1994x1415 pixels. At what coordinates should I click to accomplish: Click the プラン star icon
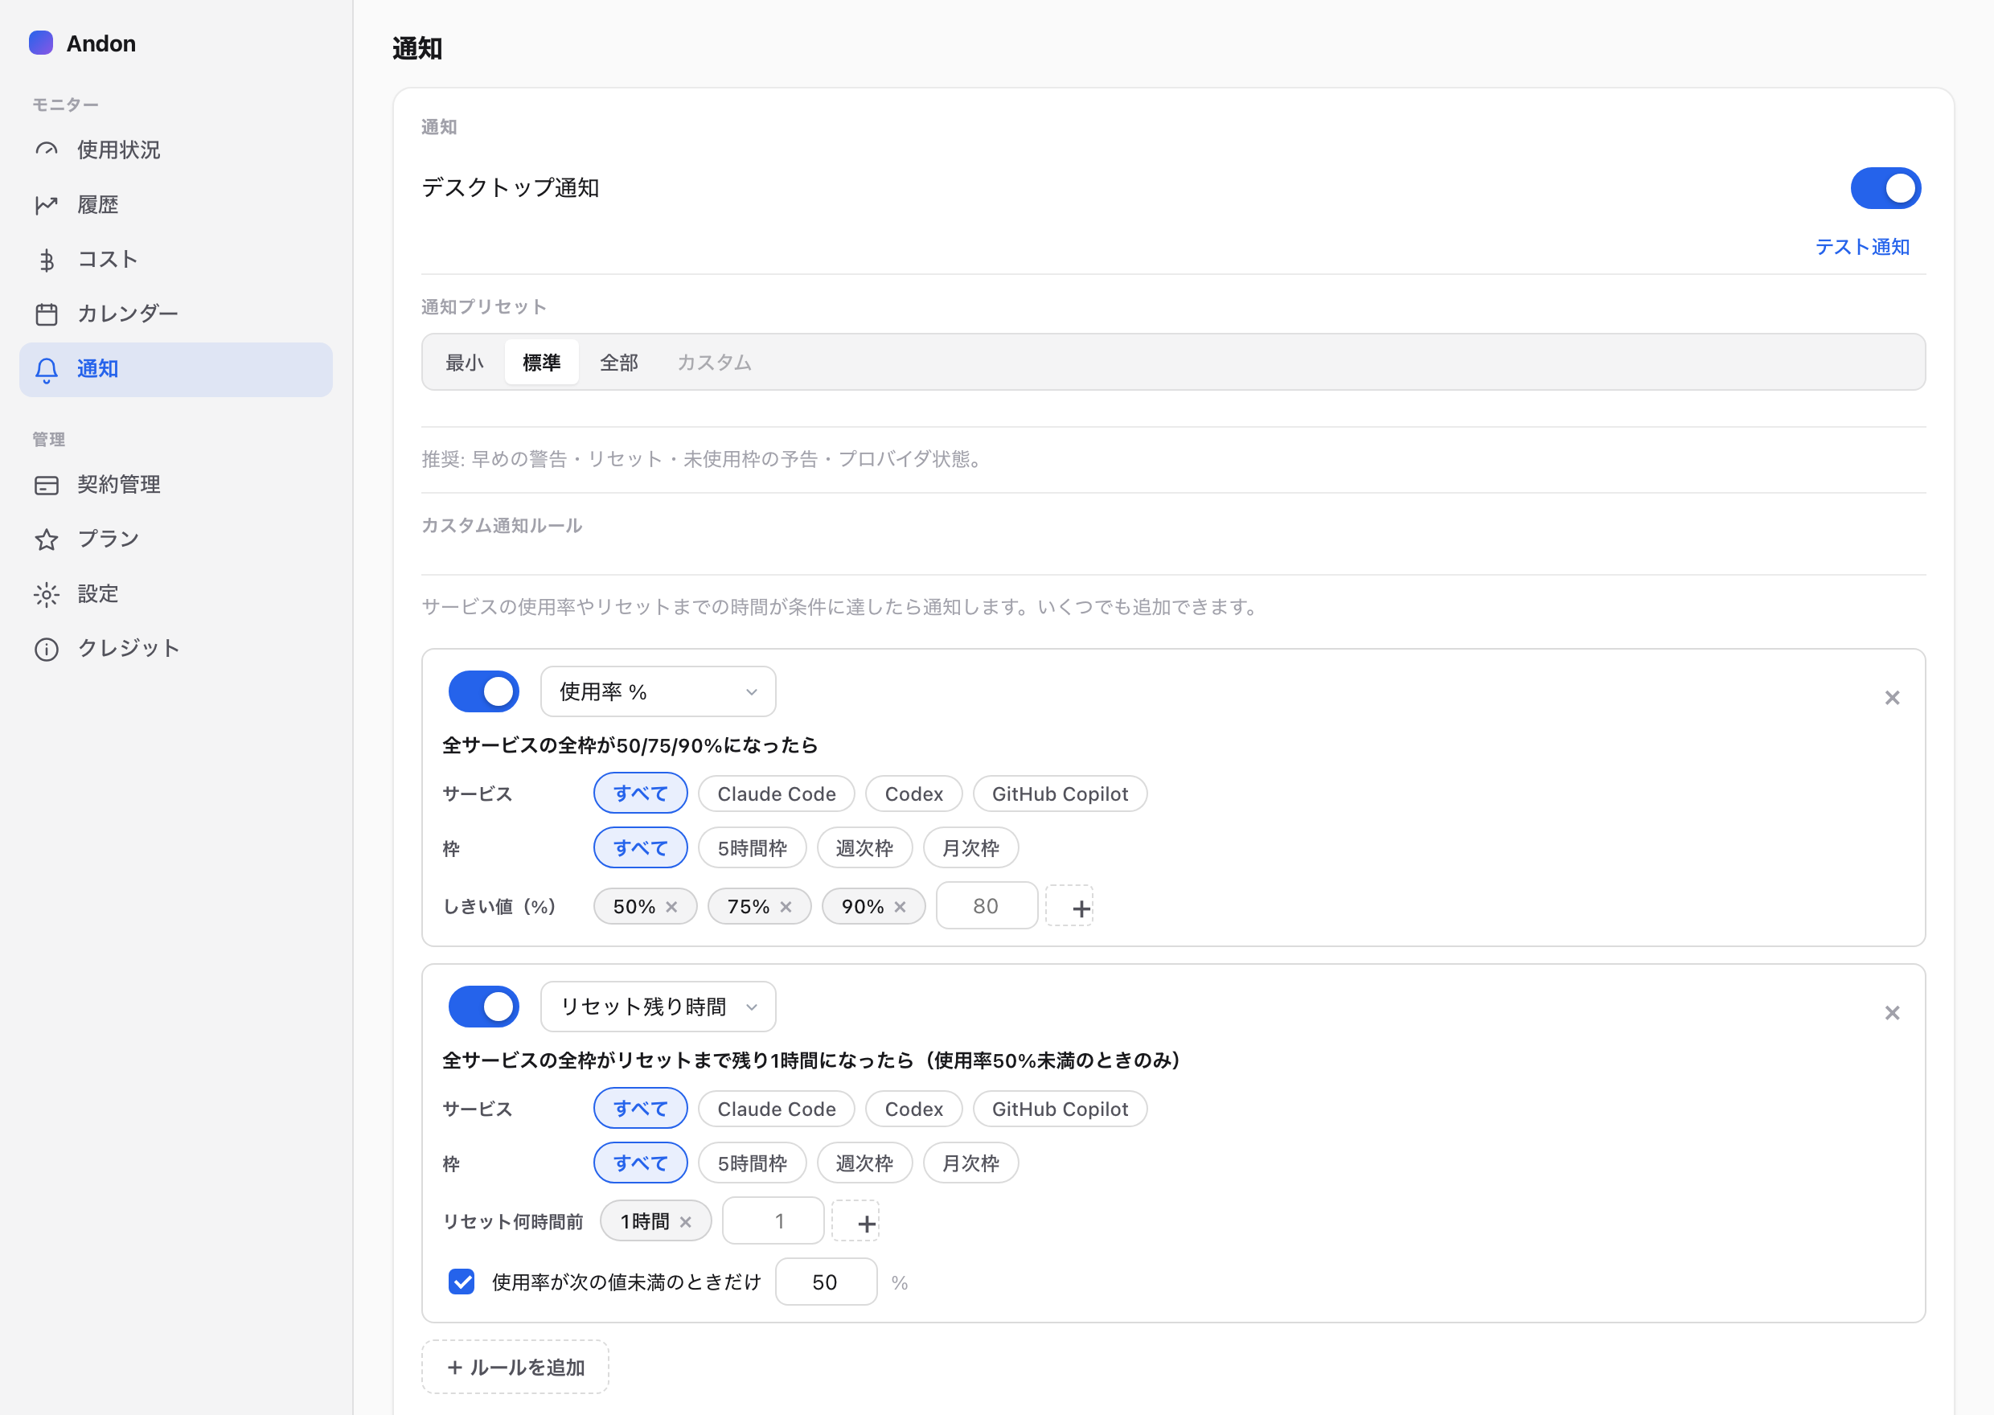pyautogui.click(x=46, y=539)
